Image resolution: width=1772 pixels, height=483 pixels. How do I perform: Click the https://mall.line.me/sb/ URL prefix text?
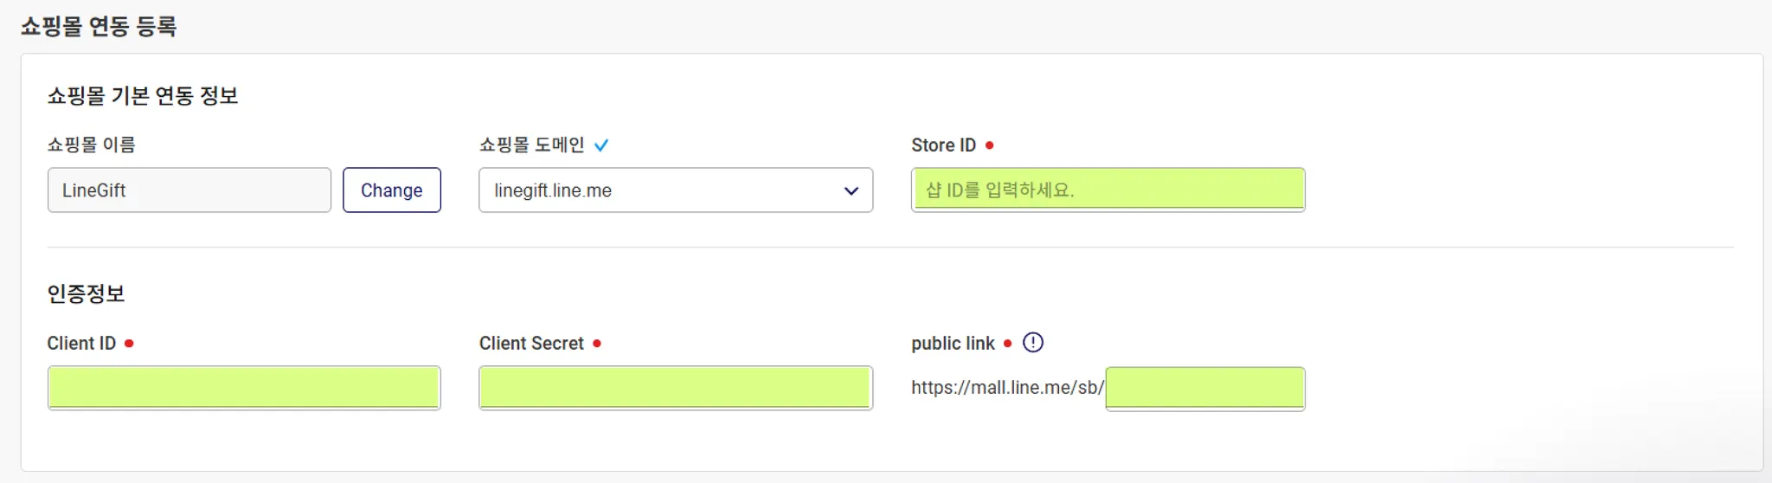point(1007,388)
